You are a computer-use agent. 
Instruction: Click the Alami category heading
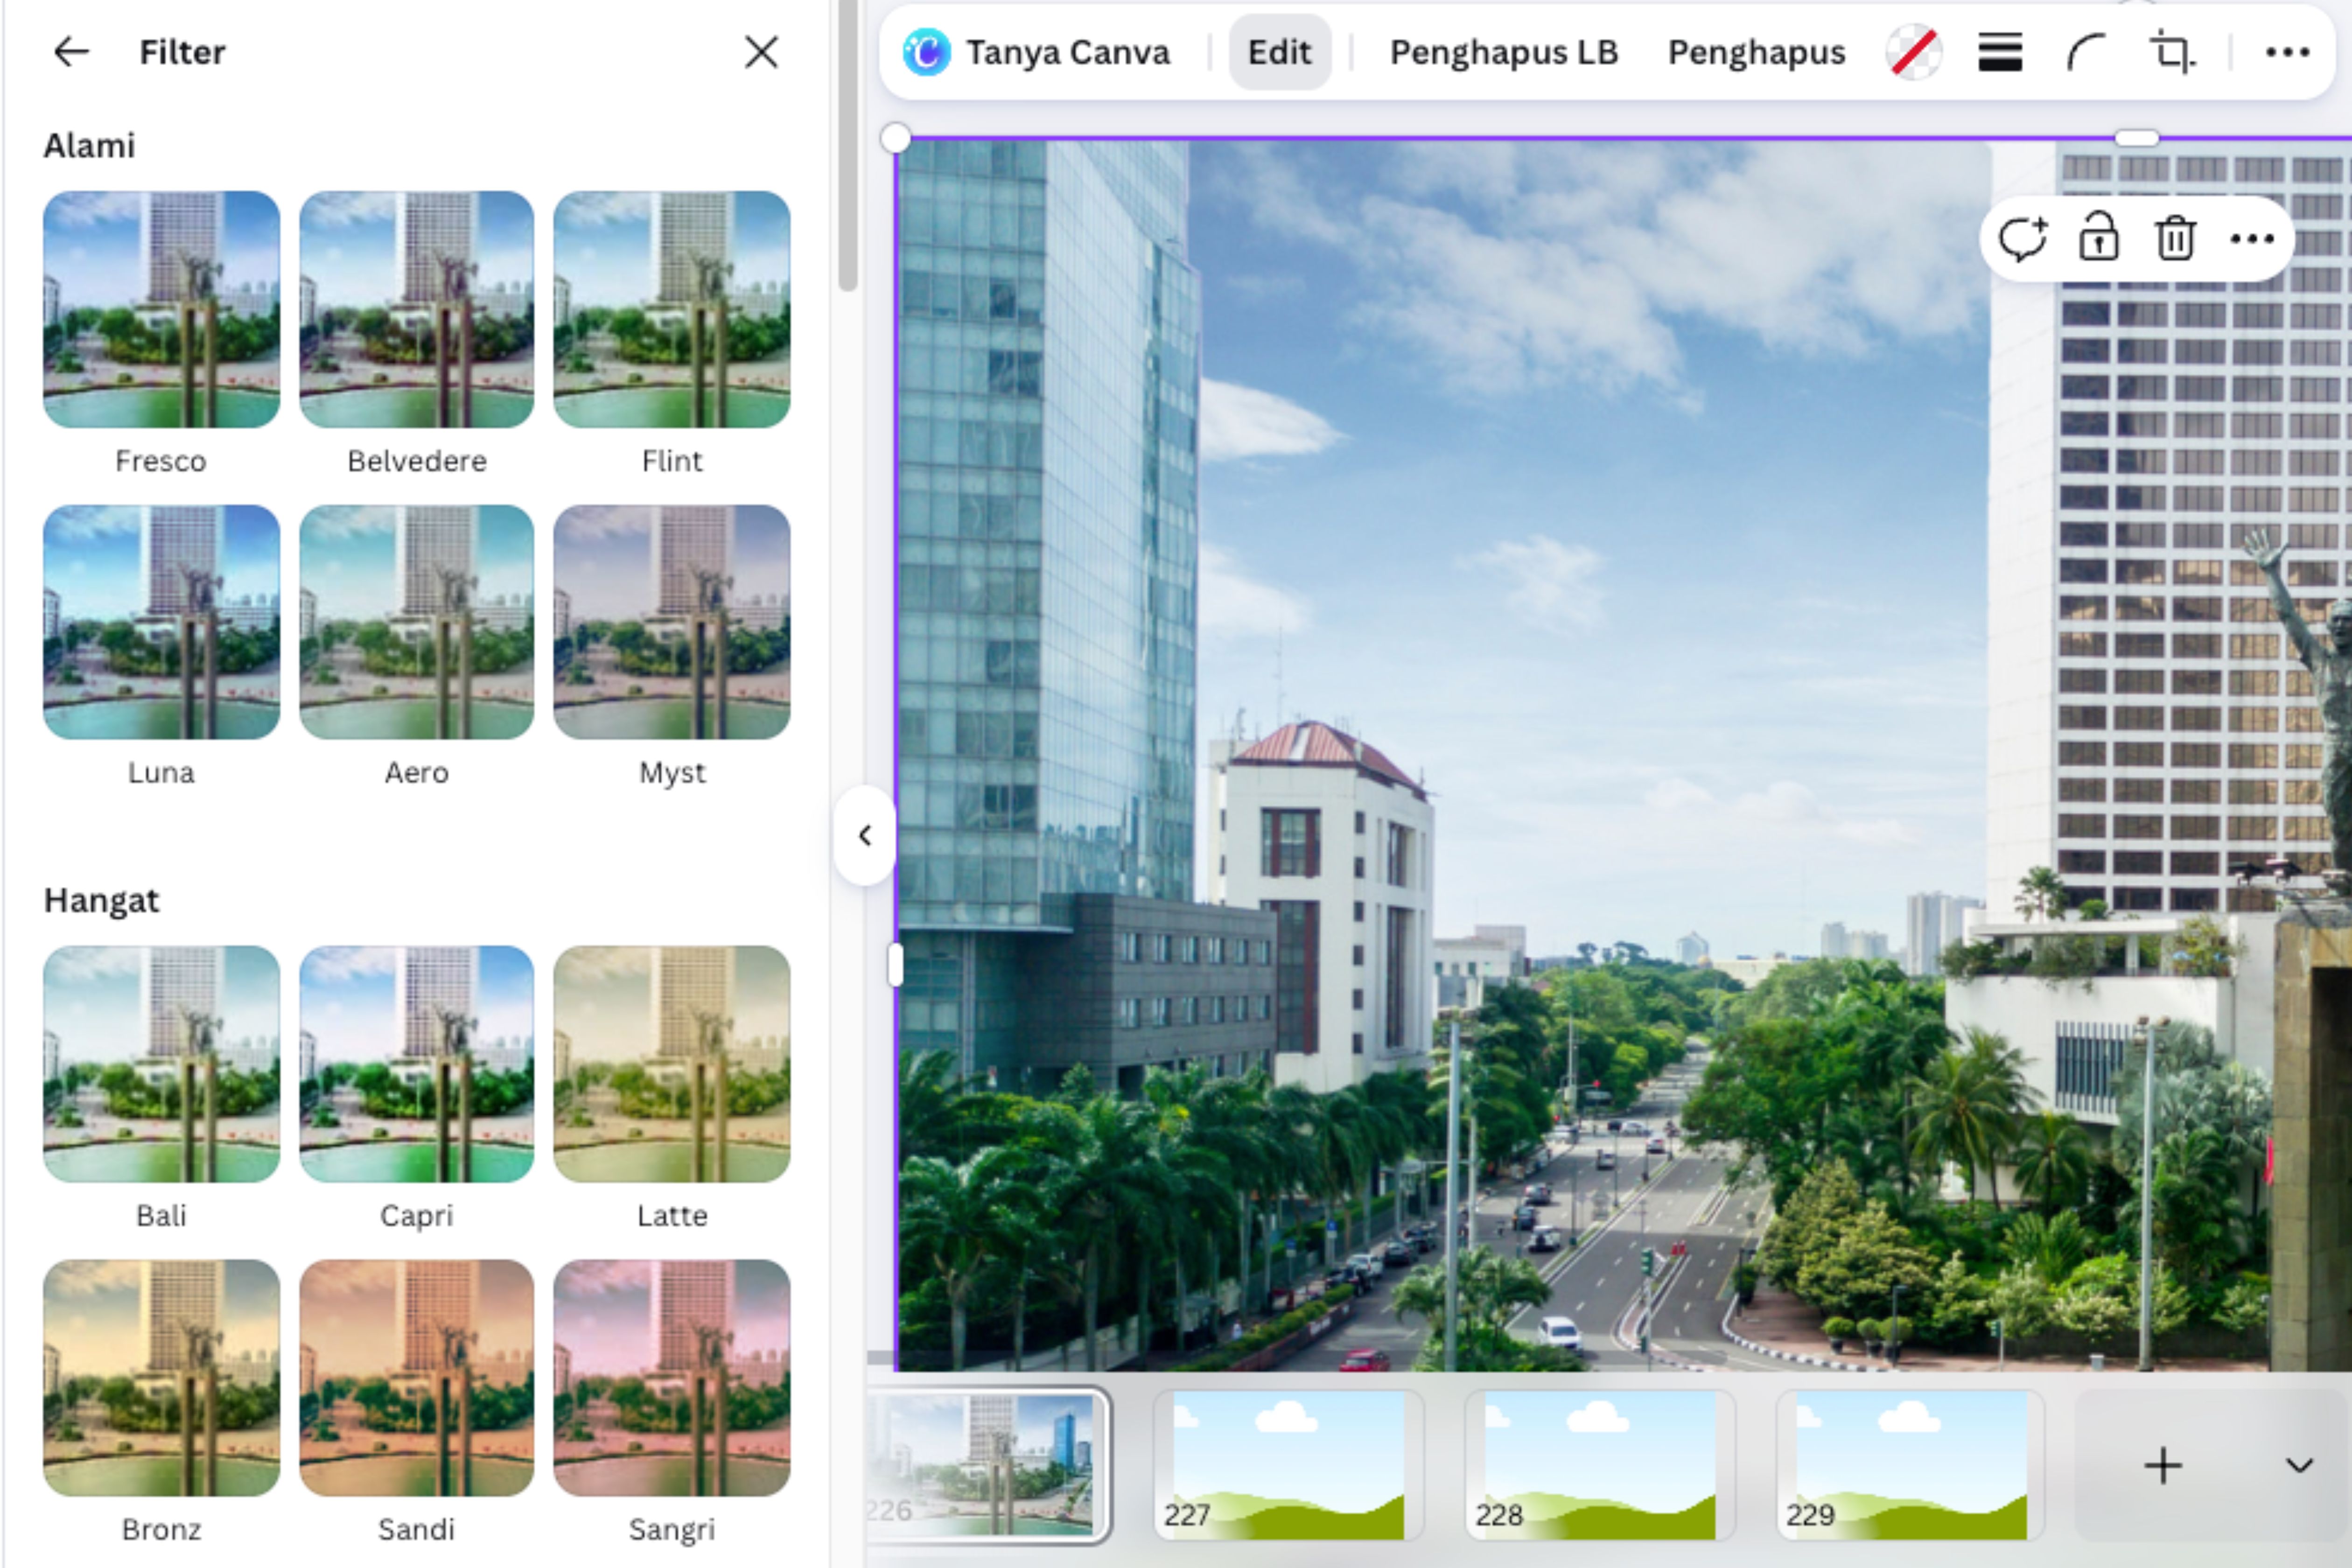point(89,146)
